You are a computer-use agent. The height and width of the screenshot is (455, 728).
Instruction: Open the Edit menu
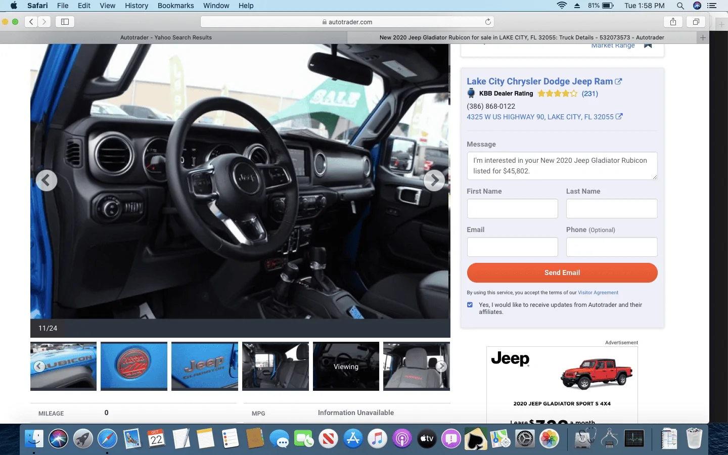[x=84, y=6]
